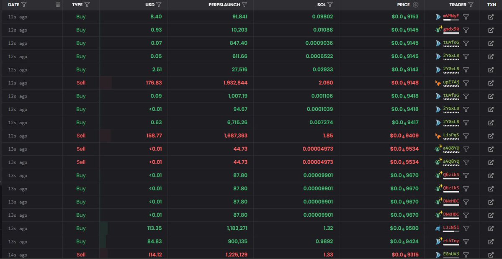The image size is (502, 259).
Task: Filter trades by trader gmdx9R
Action: [x=466, y=30]
